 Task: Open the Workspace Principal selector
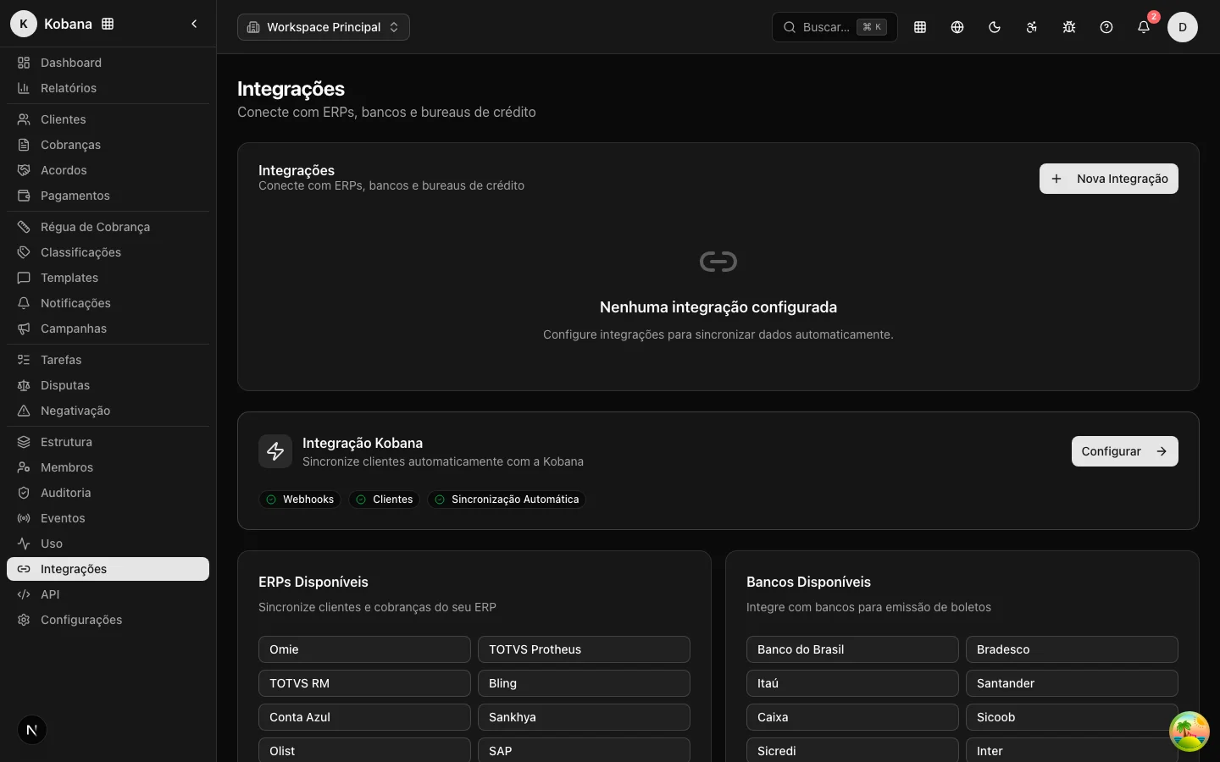click(324, 27)
